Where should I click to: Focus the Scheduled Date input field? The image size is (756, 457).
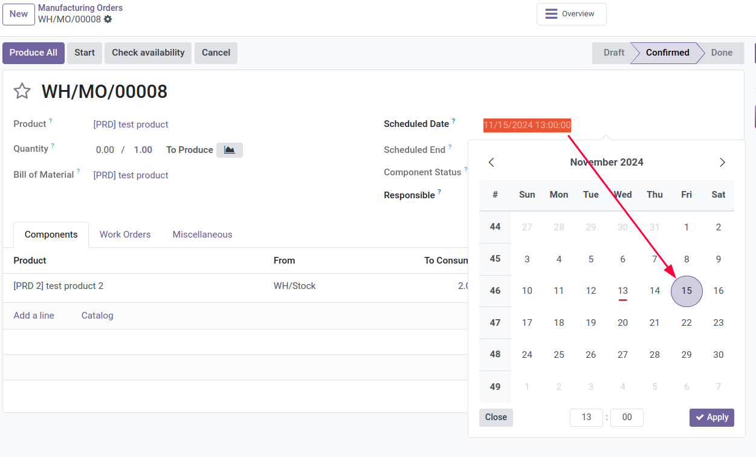(x=527, y=125)
